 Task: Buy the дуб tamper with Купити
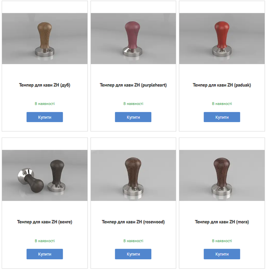[45, 117]
